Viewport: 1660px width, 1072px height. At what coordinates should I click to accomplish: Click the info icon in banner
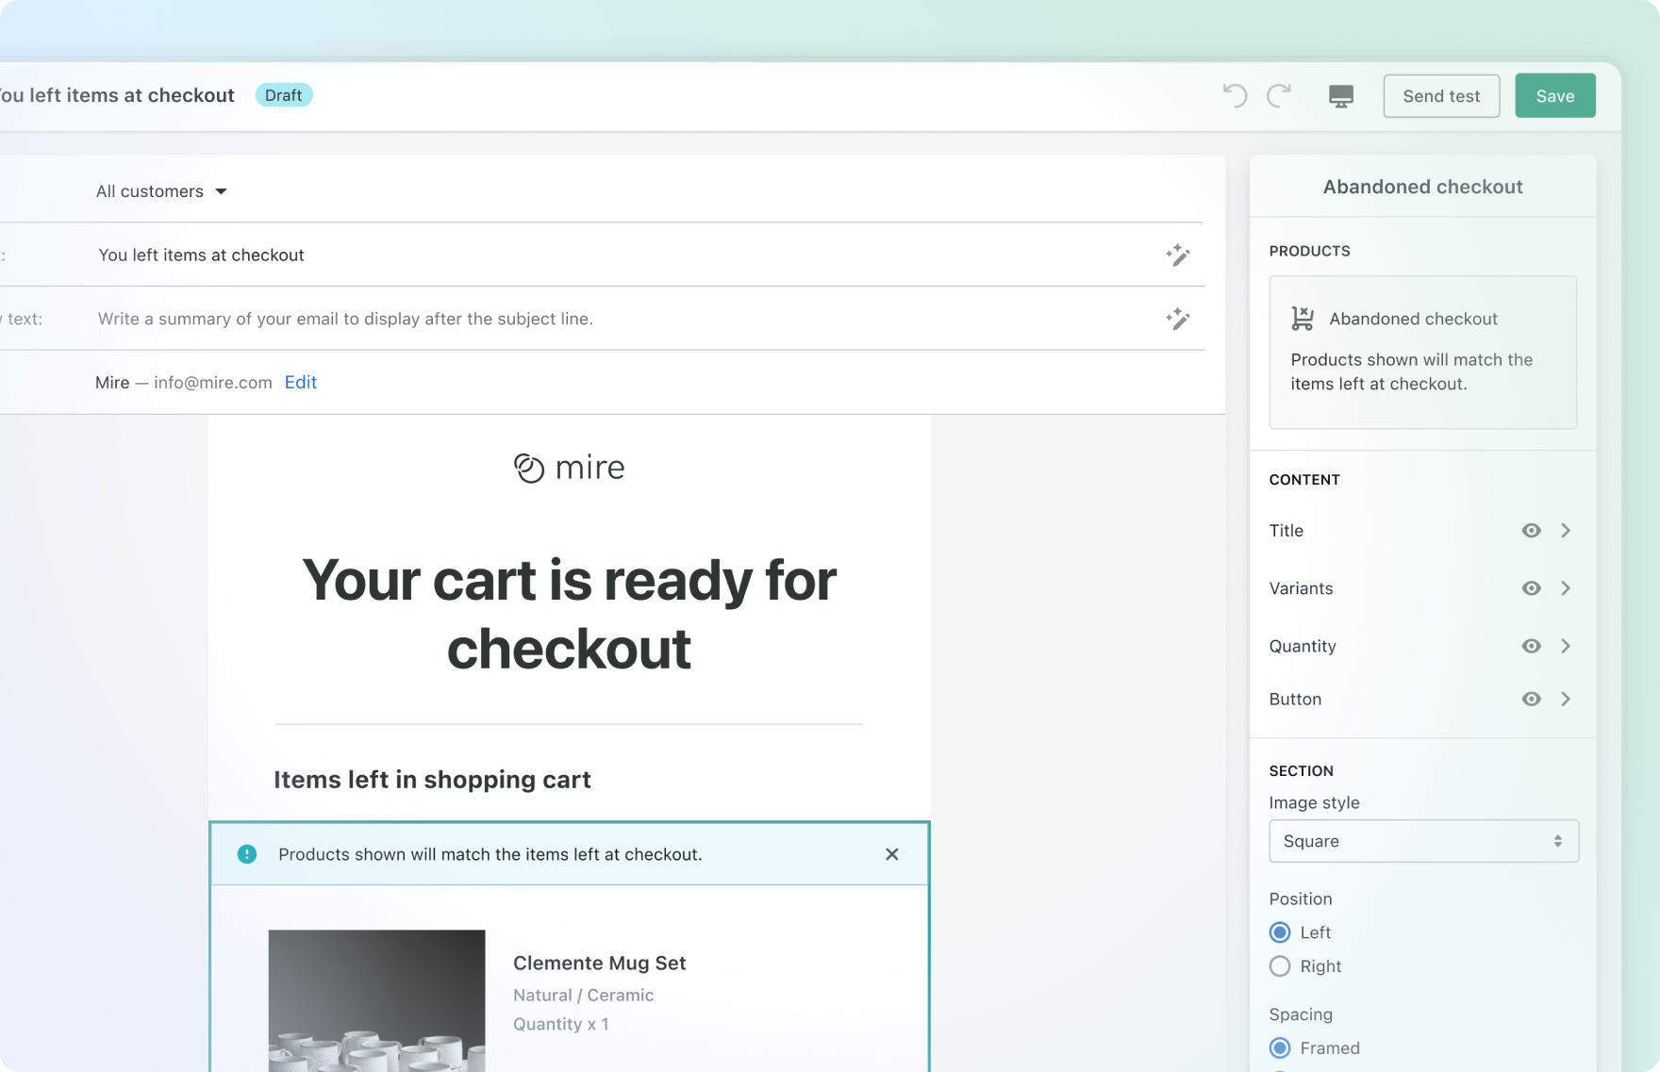point(247,854)
